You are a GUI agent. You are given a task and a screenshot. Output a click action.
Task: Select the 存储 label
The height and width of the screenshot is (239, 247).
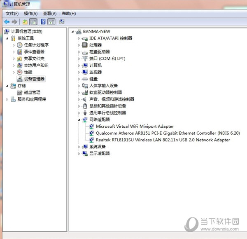[x=21, y=86]
